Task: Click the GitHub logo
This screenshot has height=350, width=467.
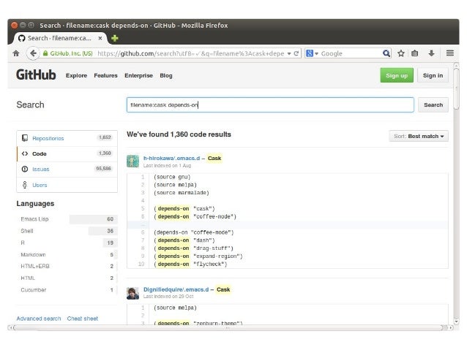Action: point(36,75)
